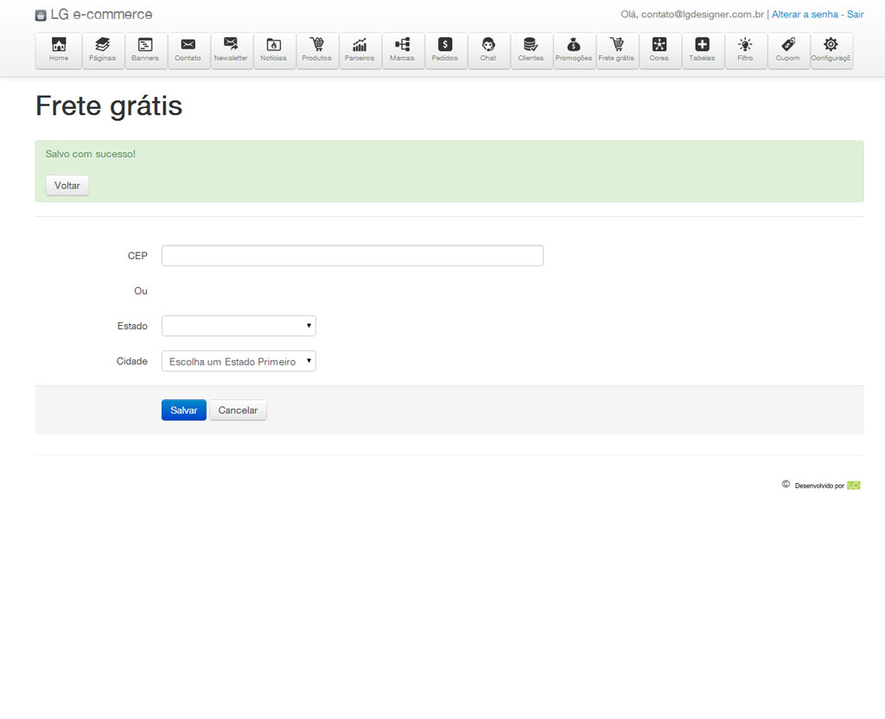The height and width of the screenshot is (719, 885).
Task: Open the Banners manager icon
Action: (145, 50)
